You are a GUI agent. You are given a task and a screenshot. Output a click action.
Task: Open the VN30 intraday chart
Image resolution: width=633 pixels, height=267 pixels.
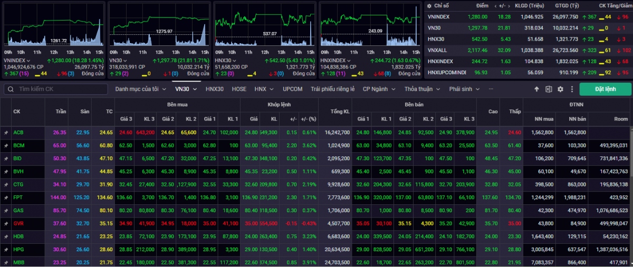coord(159,24)
